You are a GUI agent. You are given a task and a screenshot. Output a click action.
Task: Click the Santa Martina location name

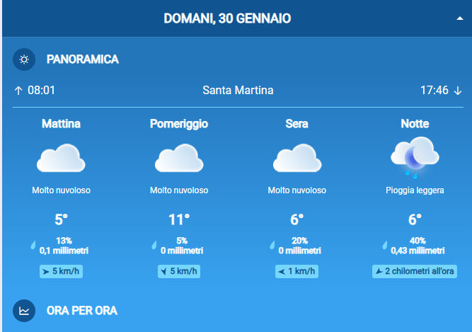tap(238, 91)
